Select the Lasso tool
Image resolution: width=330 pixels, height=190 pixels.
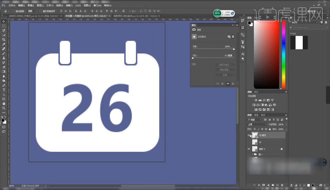pos(4,31)
